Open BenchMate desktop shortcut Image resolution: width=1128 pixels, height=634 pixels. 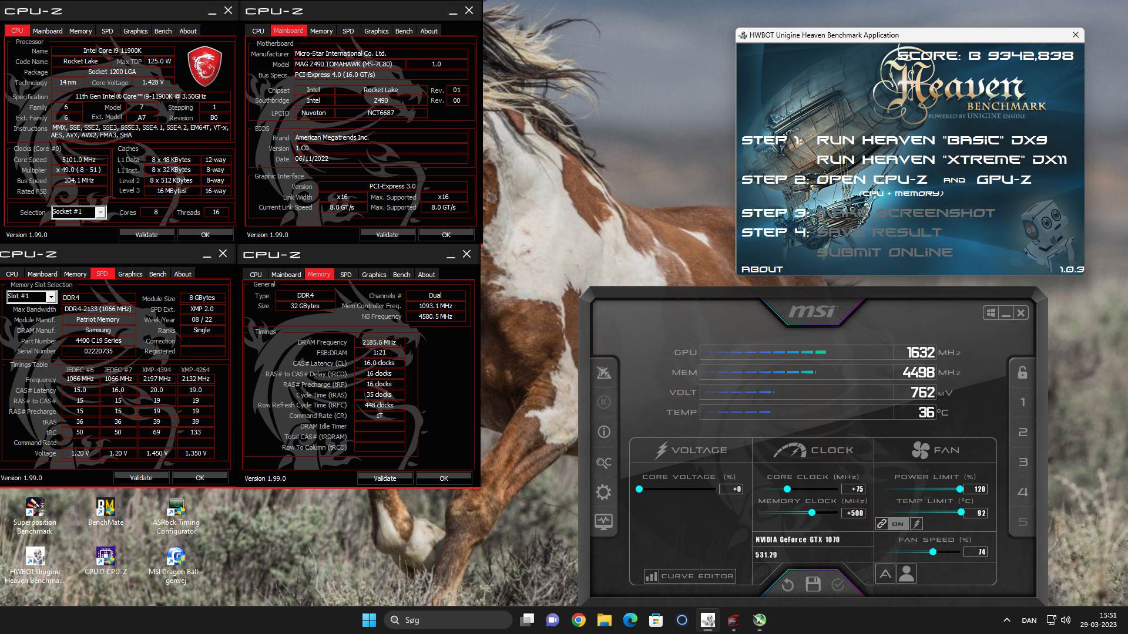[x=106, y=511]
